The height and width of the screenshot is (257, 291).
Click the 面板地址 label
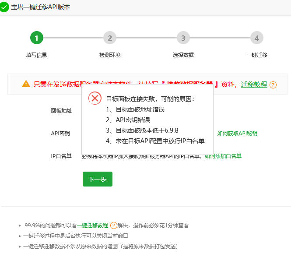point(61,111)
